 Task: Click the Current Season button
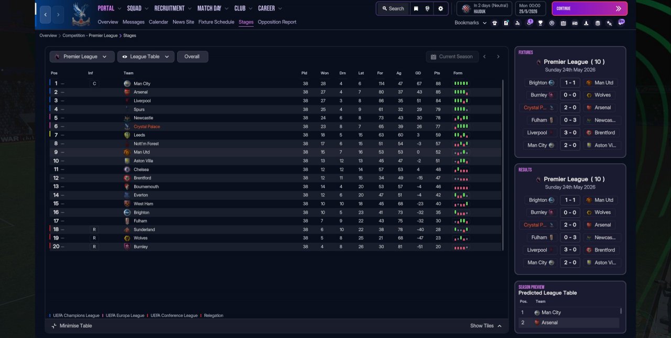452,57
